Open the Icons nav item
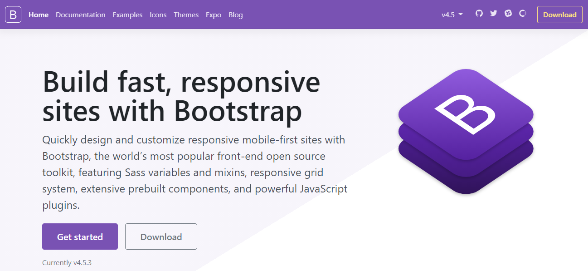Viewport: 588px width, 271px height. tap(158, 15)
